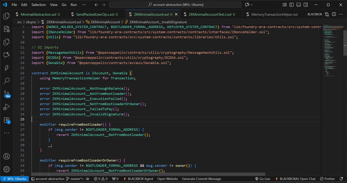This screenshot has width=347, height=183.
Task: Expand breadcrumb chevron after zksync folder
Action: click(x=39, y=22)
